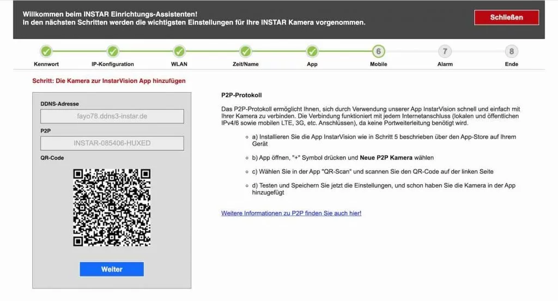Screen dimensions: 558x301
Task: Close the wizard with Schließen button
Action: pos(506,17)
